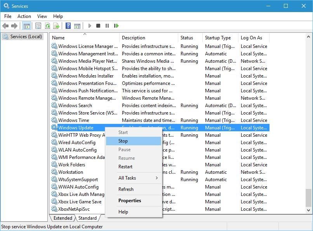Click the Stop Service square icon
The image size is (313, 231).
pyautogui.click(x=98, y=26)
